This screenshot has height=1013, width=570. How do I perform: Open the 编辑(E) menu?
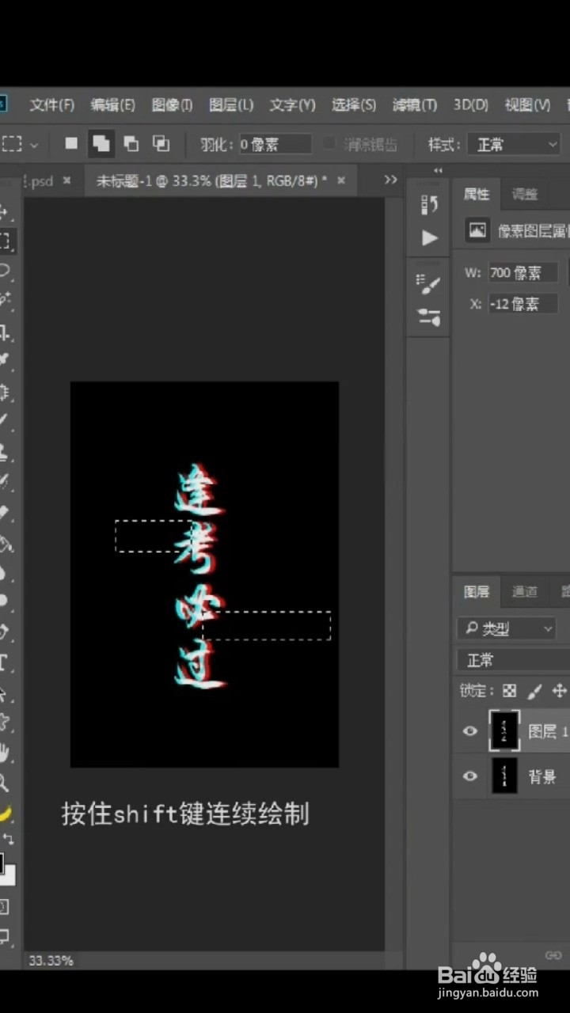[x=112, y=105]
